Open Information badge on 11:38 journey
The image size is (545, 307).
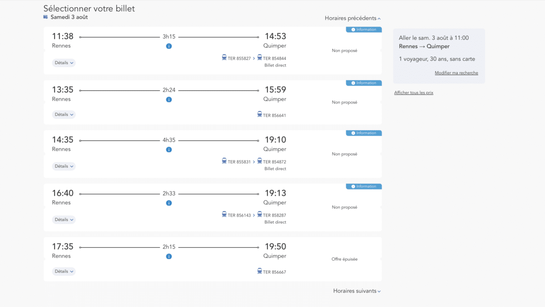pos(364,30)
